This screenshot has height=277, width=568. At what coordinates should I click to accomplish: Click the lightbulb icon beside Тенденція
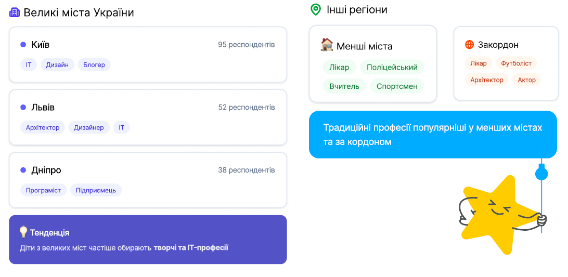coord(23,232)
